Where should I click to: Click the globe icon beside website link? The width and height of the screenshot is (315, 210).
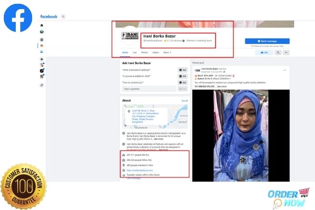coord(124,170)
